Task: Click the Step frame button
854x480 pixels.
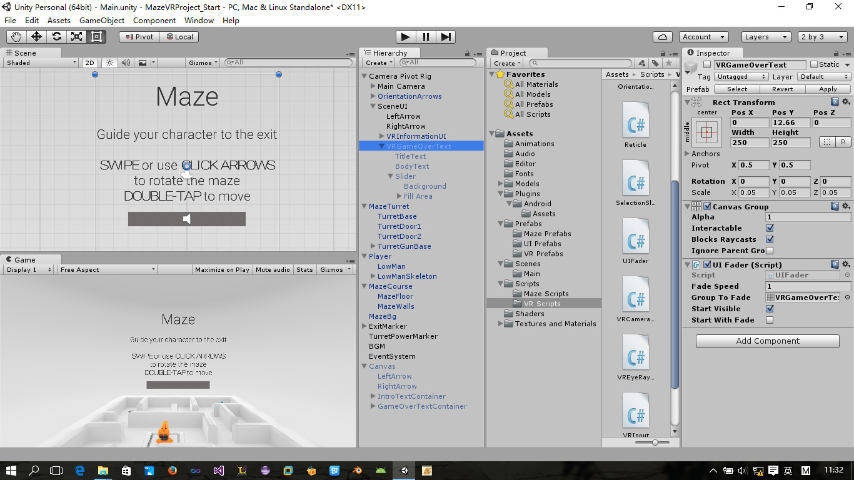Action: 446,37
